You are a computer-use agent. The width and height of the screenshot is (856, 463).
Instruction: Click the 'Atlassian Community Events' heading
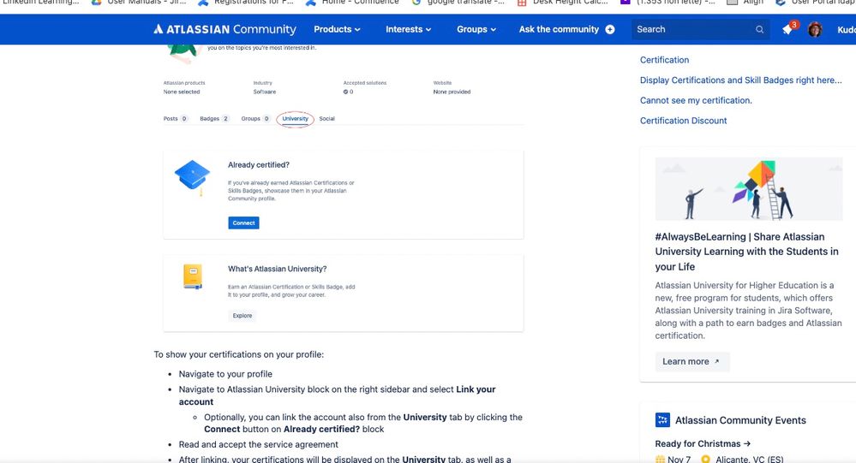tap(740, 420)
